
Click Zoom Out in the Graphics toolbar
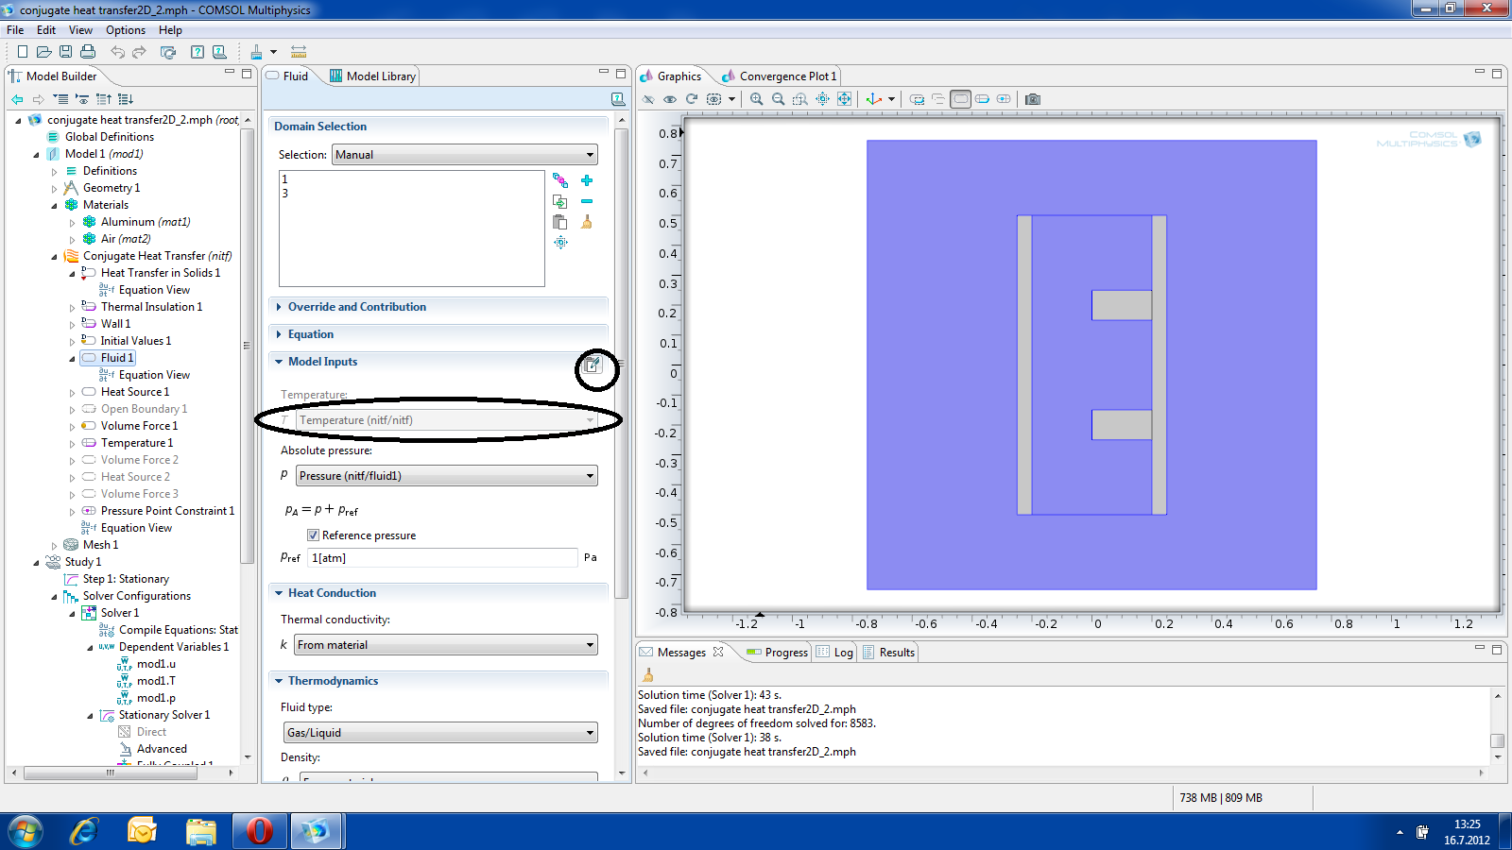click(779, 99)
